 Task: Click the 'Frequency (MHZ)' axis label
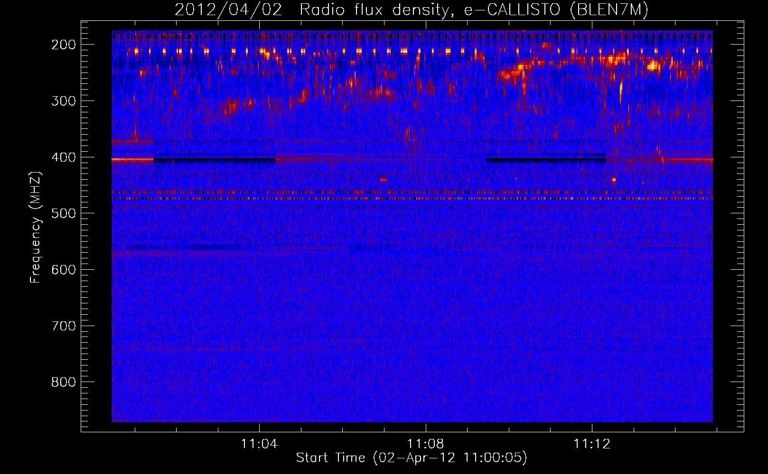tap(36, 227)
